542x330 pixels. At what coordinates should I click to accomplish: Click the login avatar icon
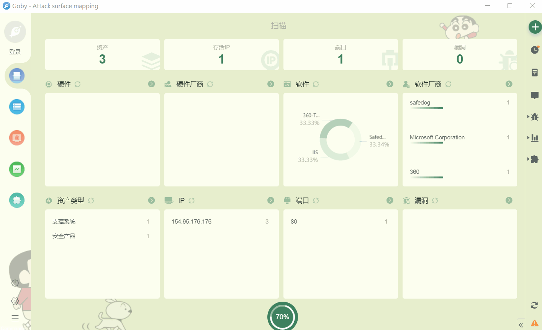point(15,32)
